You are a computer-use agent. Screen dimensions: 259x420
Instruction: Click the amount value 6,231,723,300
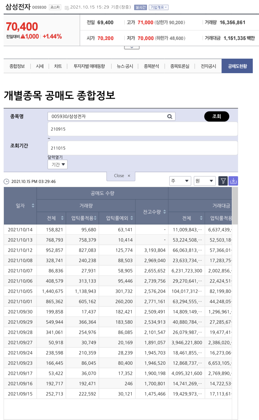[x=187, y=271]
